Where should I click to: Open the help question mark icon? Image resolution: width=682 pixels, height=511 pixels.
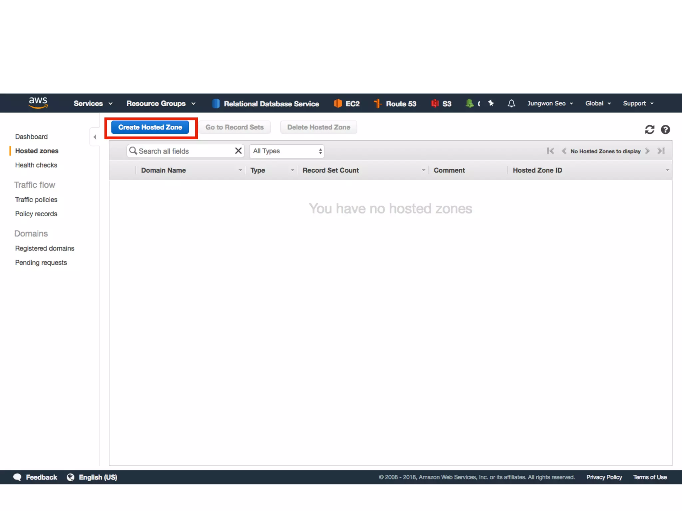point(665,129)
